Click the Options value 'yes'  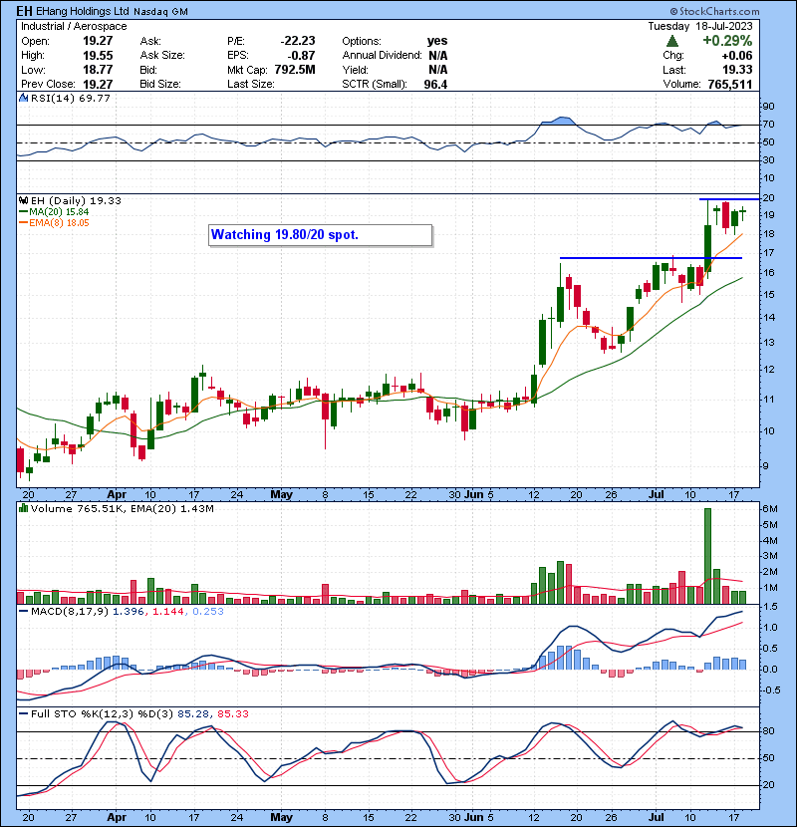tap(437, 41)
